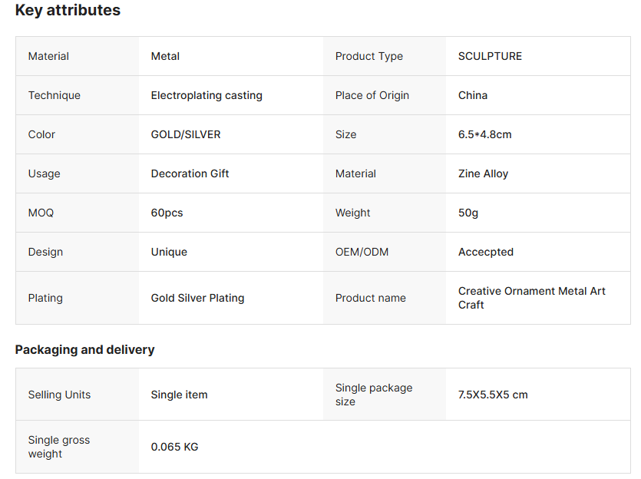Screen dimensions: 641x479
Task: Click the China place of origin
Action: click(473, 95)
